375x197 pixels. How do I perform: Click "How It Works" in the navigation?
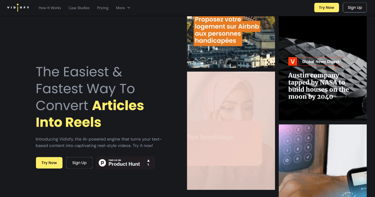point(50,8)
